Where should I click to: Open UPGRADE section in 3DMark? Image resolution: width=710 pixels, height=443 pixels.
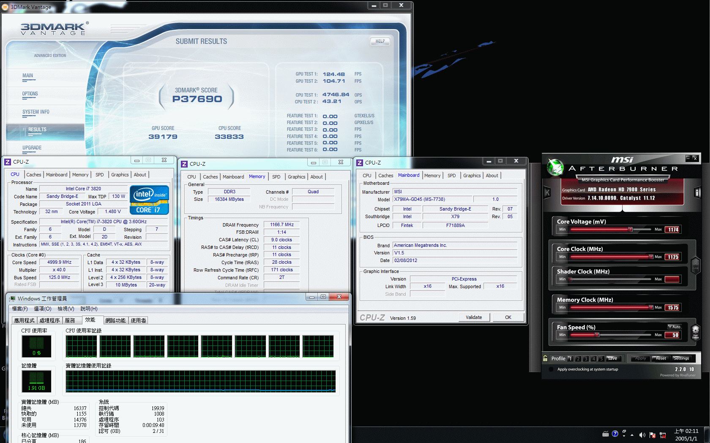pos(32,148)
